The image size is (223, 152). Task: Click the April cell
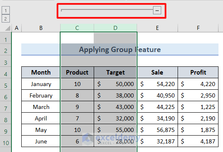click(x=41, y=118)
